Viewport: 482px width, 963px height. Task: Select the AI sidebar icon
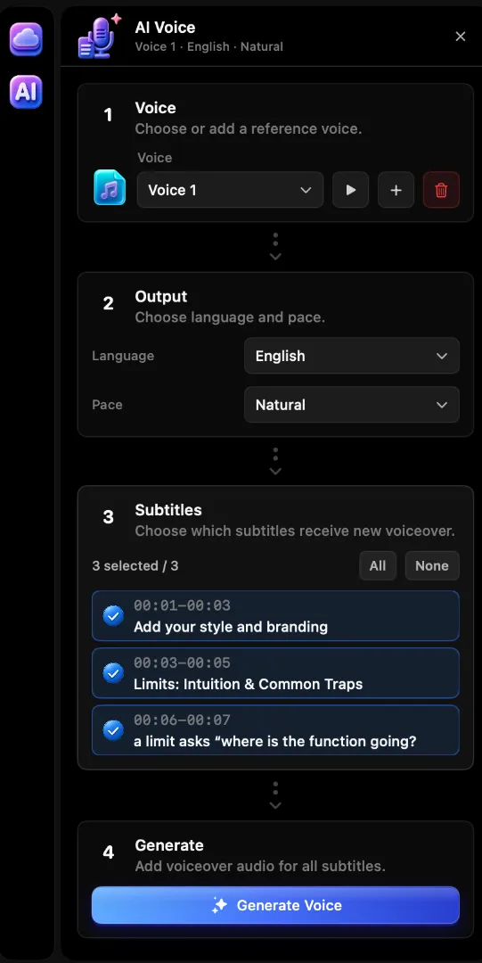click(26, 92)
